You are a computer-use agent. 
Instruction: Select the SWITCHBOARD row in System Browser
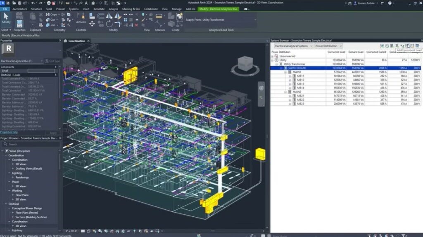pyautogui.click(x=346, y=68)
